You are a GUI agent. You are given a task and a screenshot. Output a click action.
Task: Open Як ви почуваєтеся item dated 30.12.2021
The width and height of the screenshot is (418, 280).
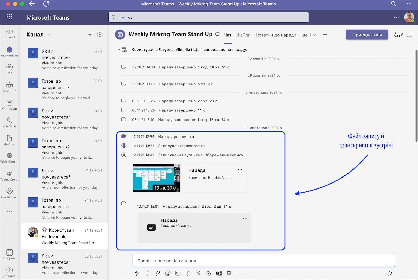[65, 264]
